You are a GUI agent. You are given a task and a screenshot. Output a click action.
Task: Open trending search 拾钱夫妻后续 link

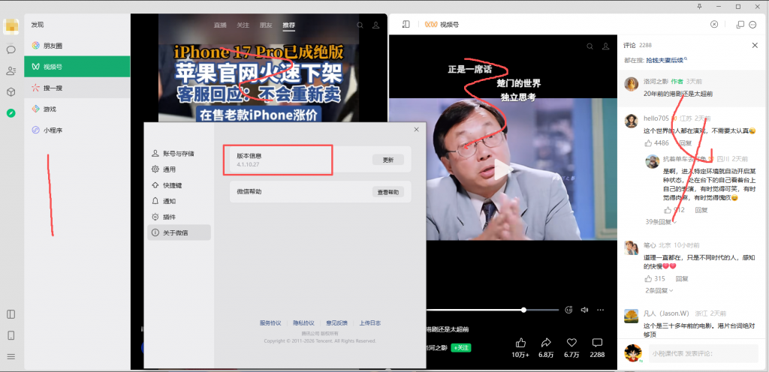pyautogui.click(x=666, y=60)
